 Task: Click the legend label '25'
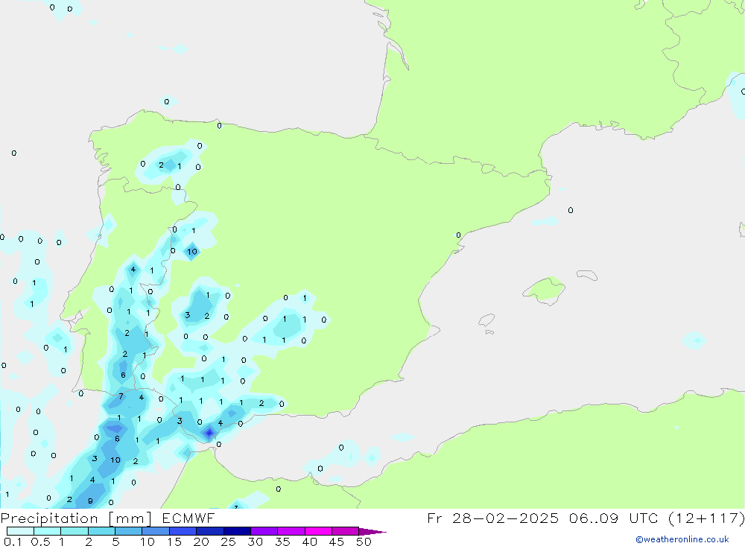coord(228,542)
